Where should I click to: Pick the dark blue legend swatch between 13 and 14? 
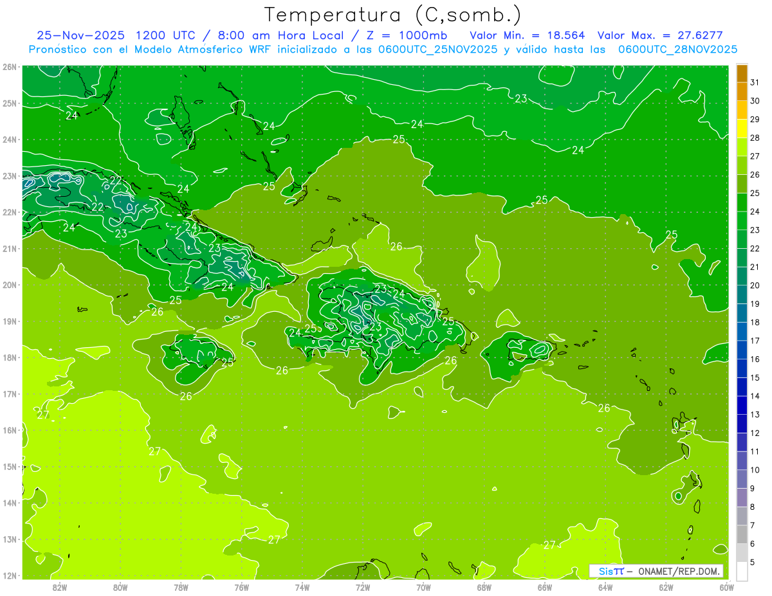(x=742, y=405)
